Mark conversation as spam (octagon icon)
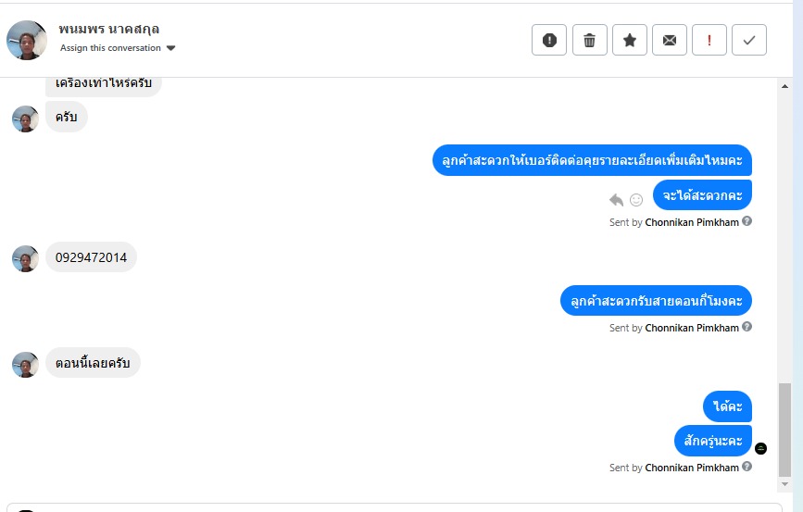 click(549, 40)
